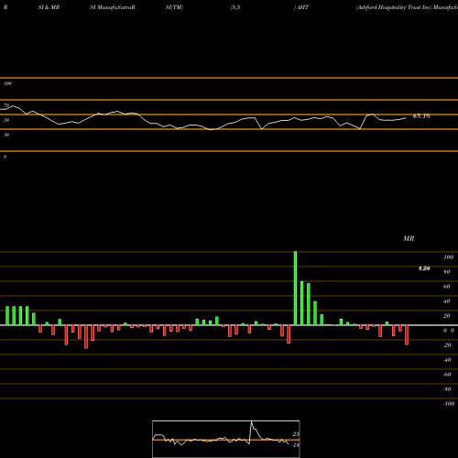Click the MR panel title label

409,238
